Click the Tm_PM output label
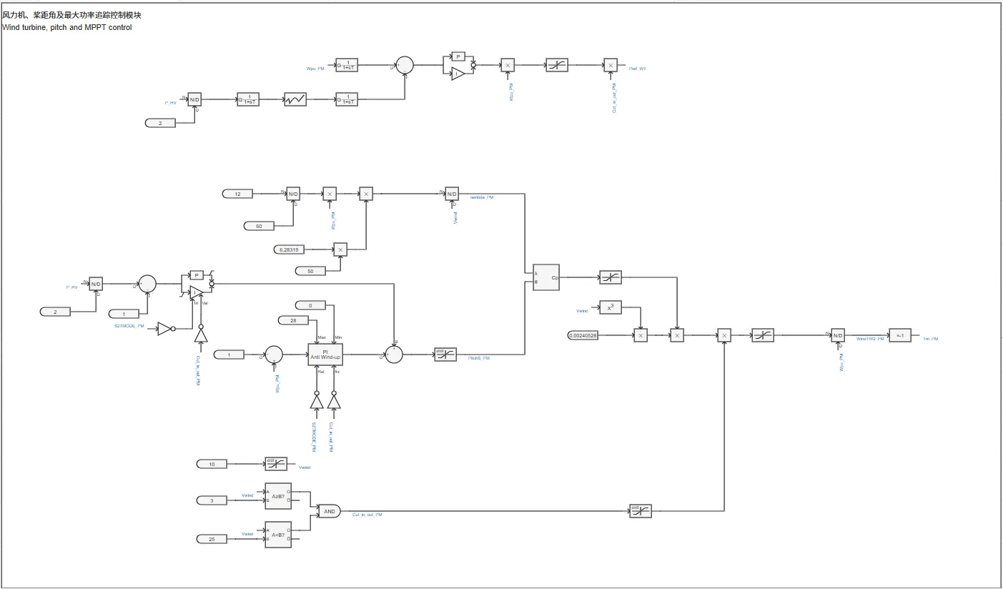Image resolution: width=1003 pixels, height=589 pixels. [x=931, y=338]
